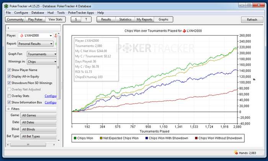Open the Hud menu
The height and width of the screenshot is (161, 268).
pos(51,13)
